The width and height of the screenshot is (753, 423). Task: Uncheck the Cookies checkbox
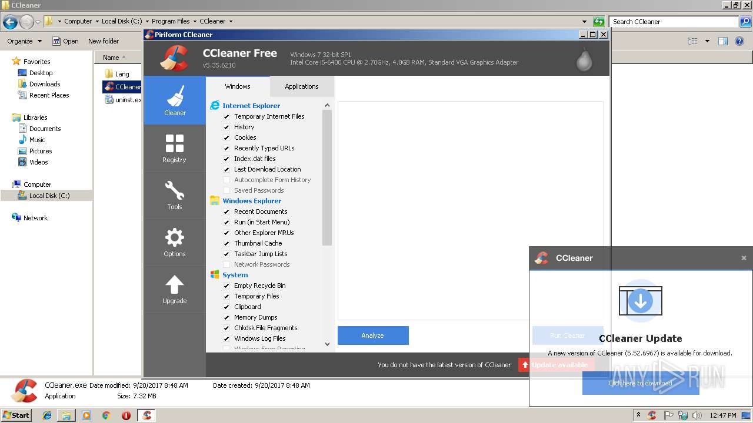tap(226, 137)
